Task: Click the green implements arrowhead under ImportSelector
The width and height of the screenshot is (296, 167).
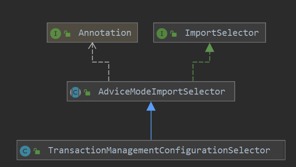Action: pos(210,47)
